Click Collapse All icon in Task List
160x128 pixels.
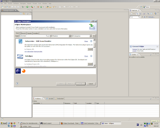151,13
